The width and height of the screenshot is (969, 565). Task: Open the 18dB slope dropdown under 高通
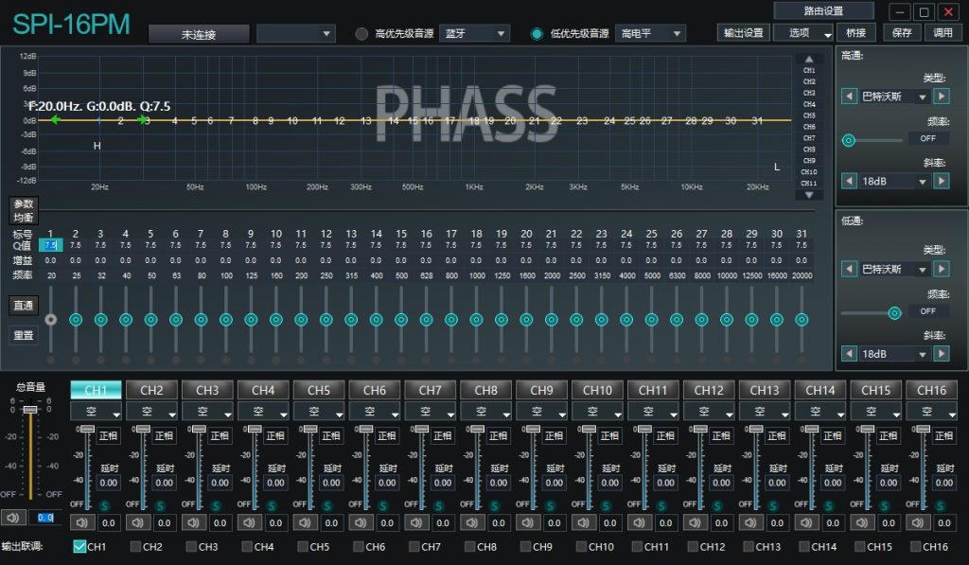tap(894, 181)
